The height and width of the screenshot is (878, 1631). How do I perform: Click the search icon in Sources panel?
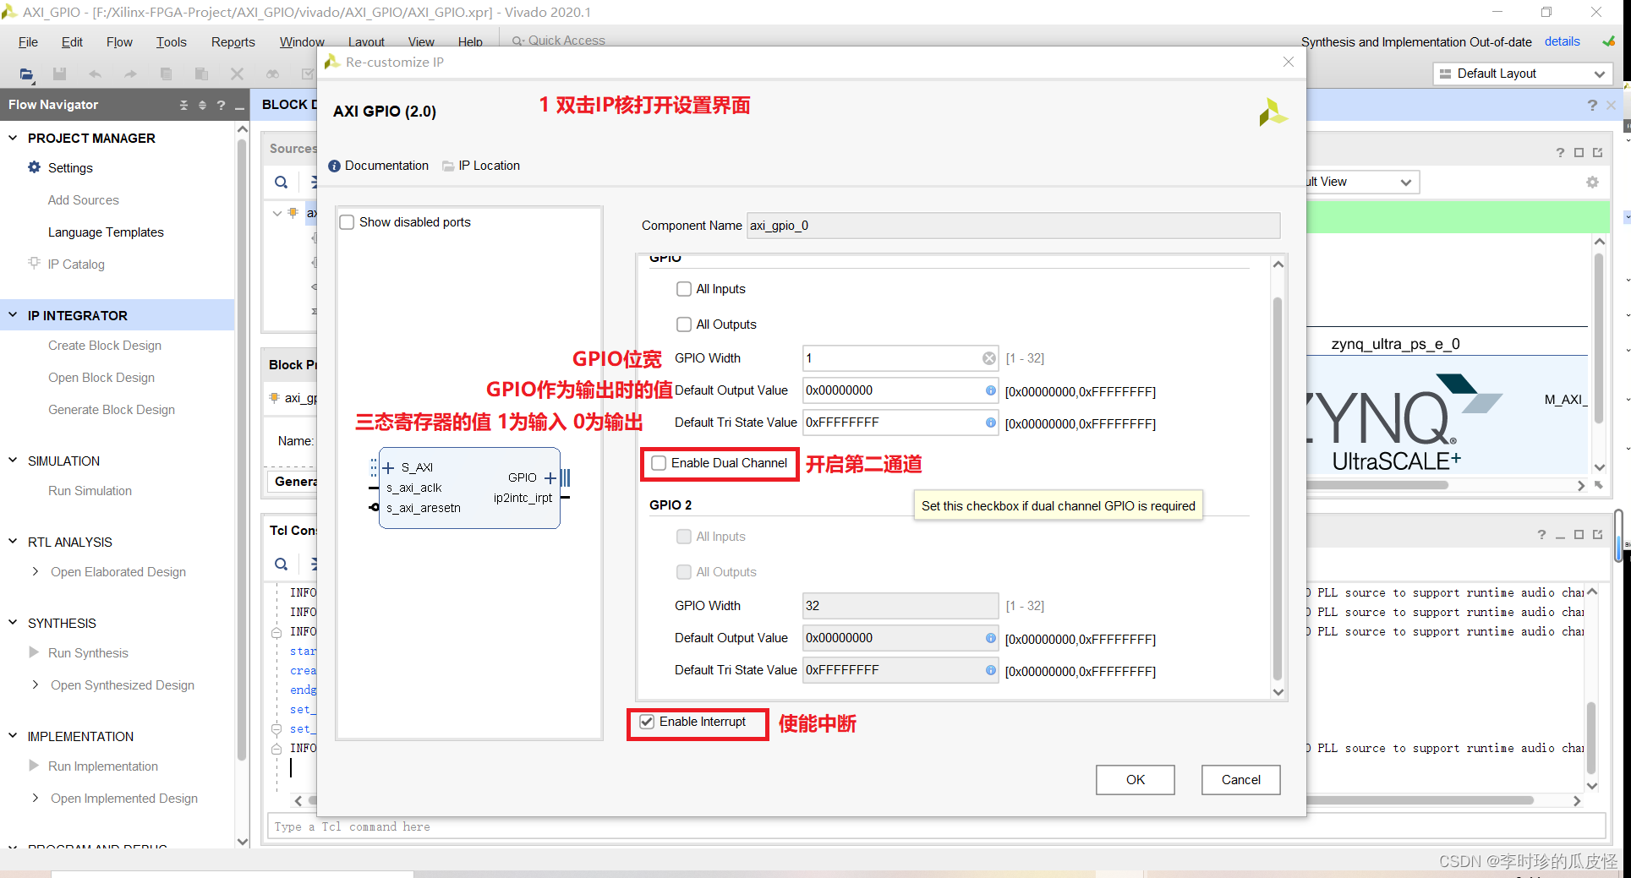(282, 182)
